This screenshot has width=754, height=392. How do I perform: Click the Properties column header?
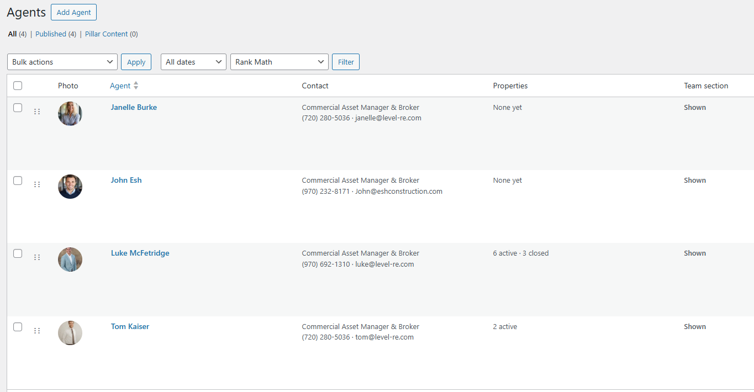coord(510,86)
